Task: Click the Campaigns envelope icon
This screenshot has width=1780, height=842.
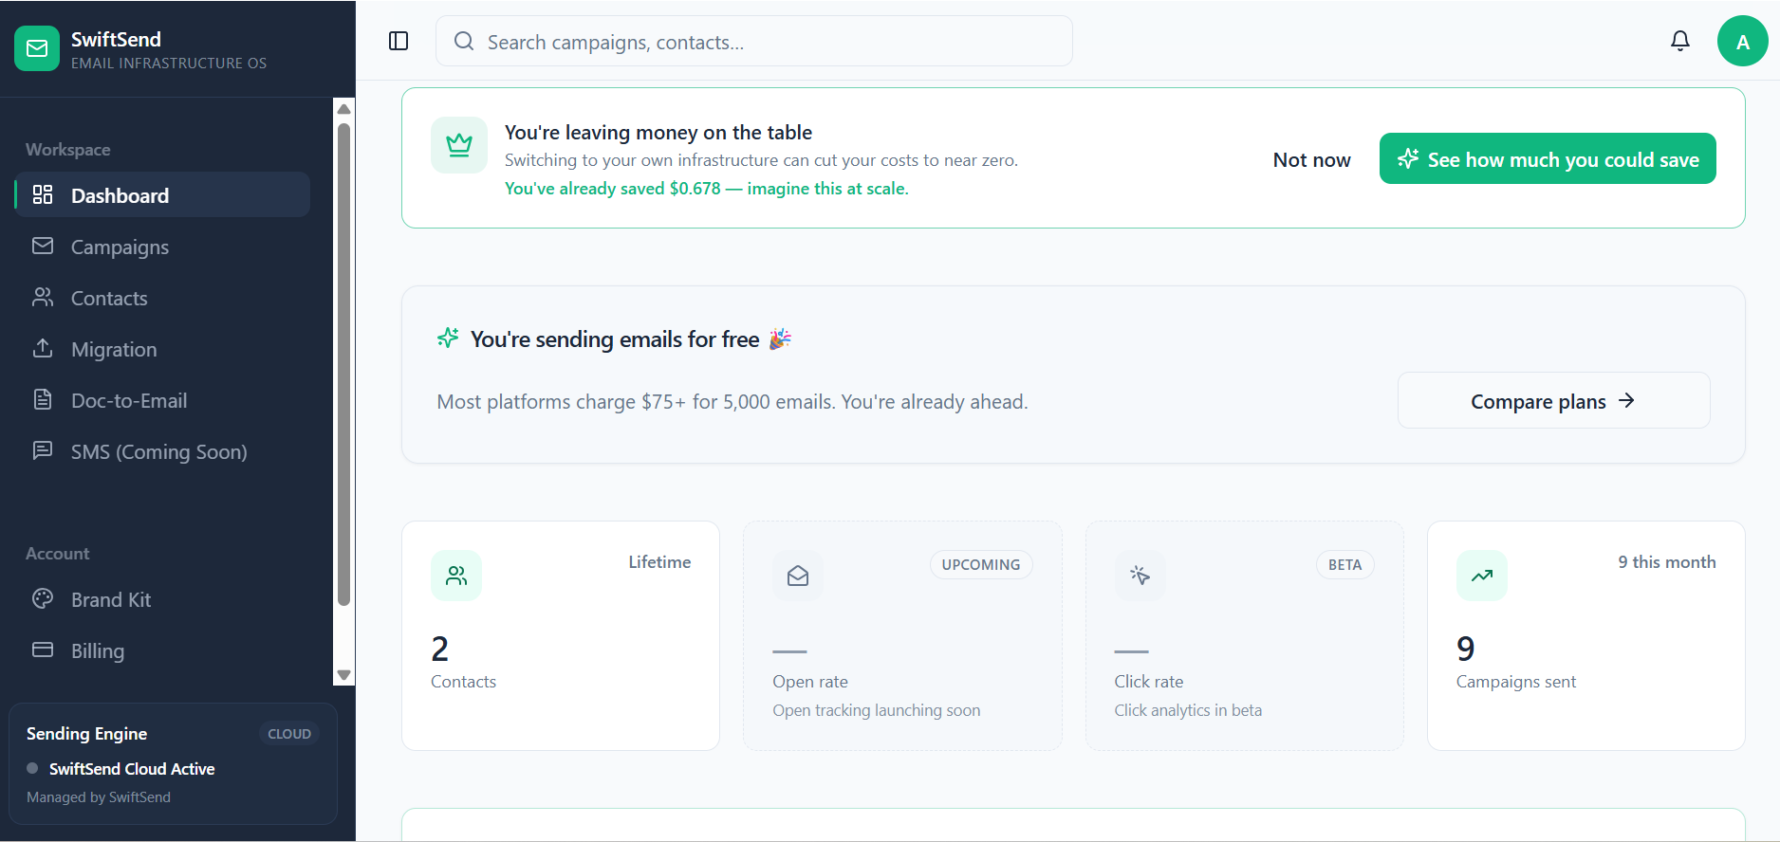Action: pyautogui.click(x=43, y=246)
